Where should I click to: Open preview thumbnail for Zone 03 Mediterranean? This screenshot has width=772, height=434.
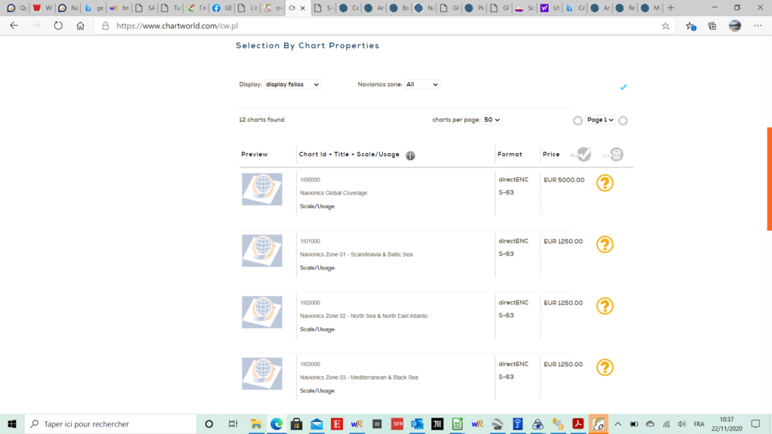pos(262,374)
